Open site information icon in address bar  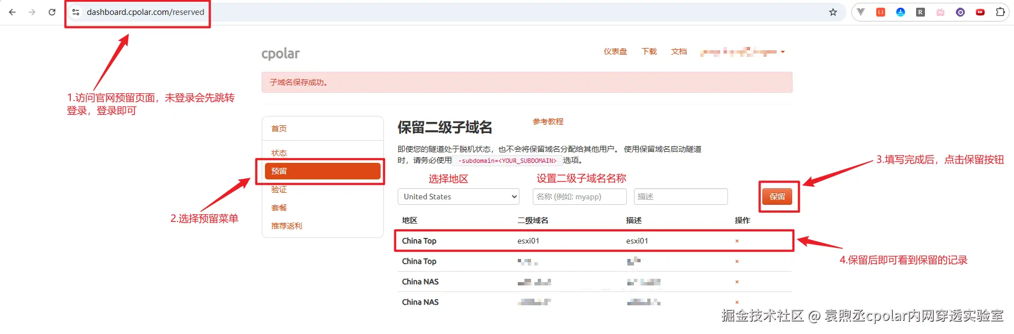tap(76, 12)
